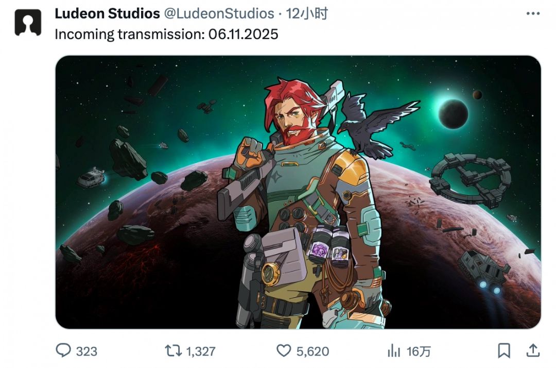Open the Ludeon Studios profile avatar
The image size is (556, 368).
click(28, 23)
